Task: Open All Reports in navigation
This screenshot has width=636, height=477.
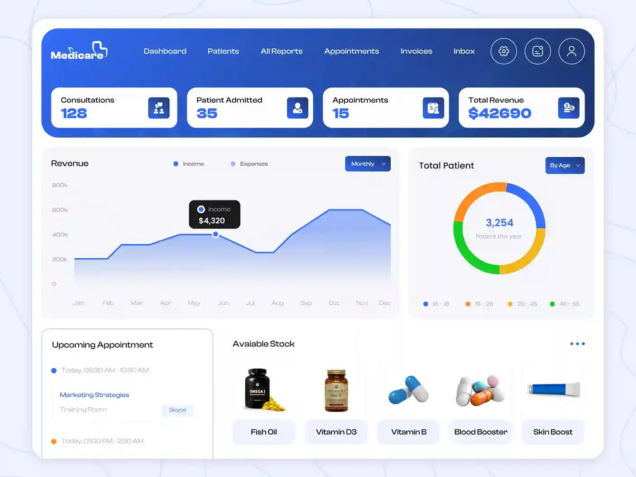Action: (x=281, y=51)
